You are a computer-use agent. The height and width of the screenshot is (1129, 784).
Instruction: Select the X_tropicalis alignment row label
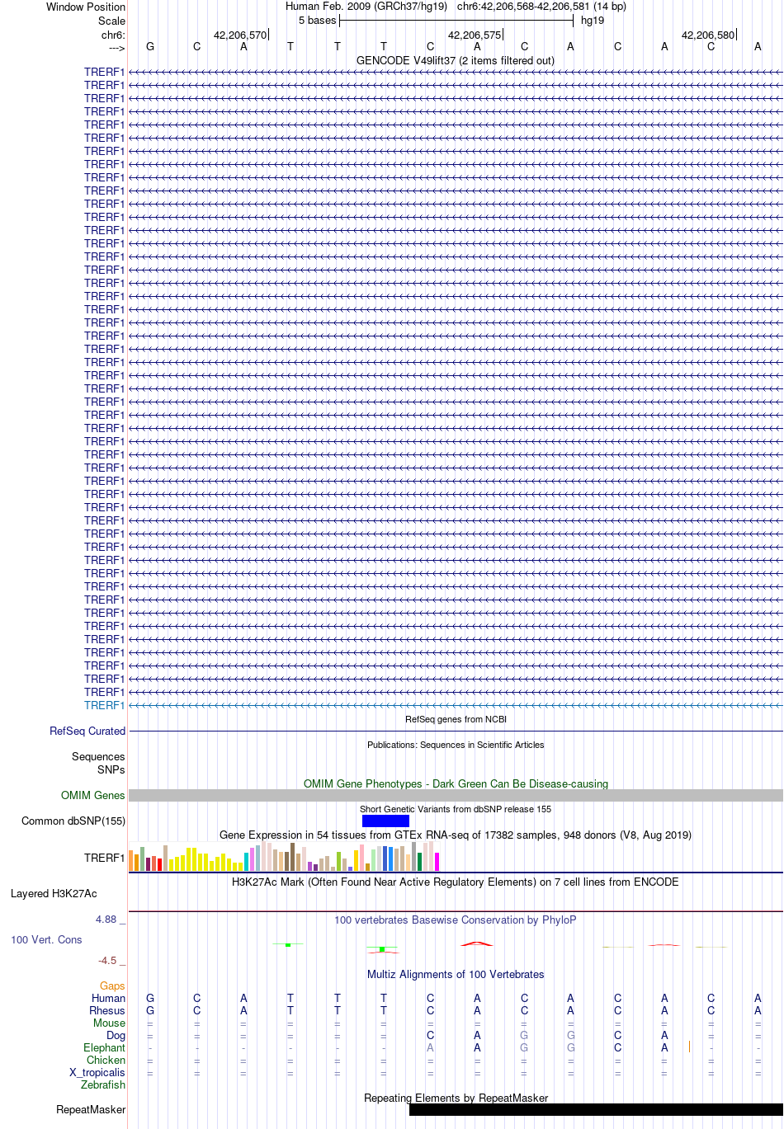[x=97, y=1072]
